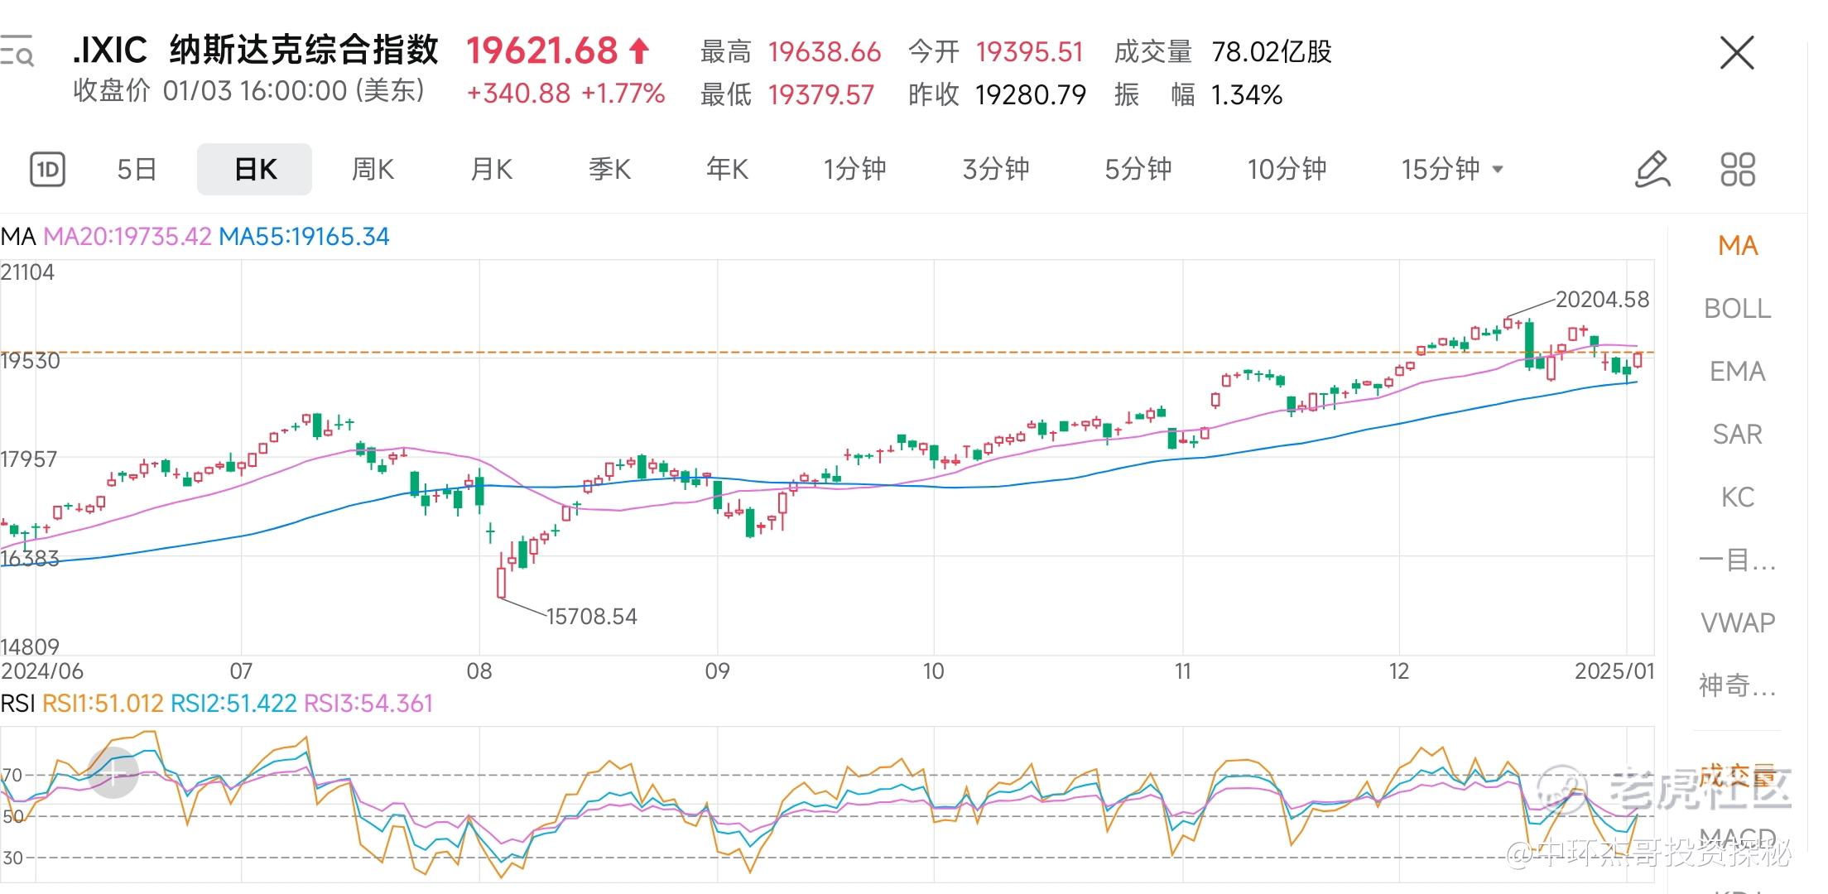
Task: Open the four-square layout grid icon
Action: click(x=1738, y=169)
